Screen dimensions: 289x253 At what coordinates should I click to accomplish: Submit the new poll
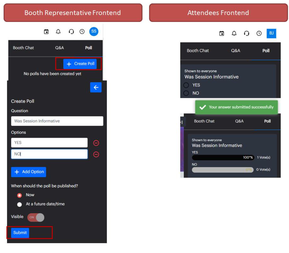click(x=20, y=233)
